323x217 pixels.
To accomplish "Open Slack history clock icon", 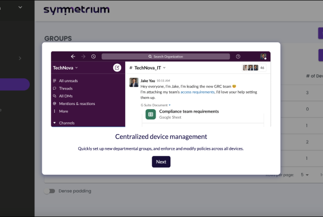I will (94, 57).
